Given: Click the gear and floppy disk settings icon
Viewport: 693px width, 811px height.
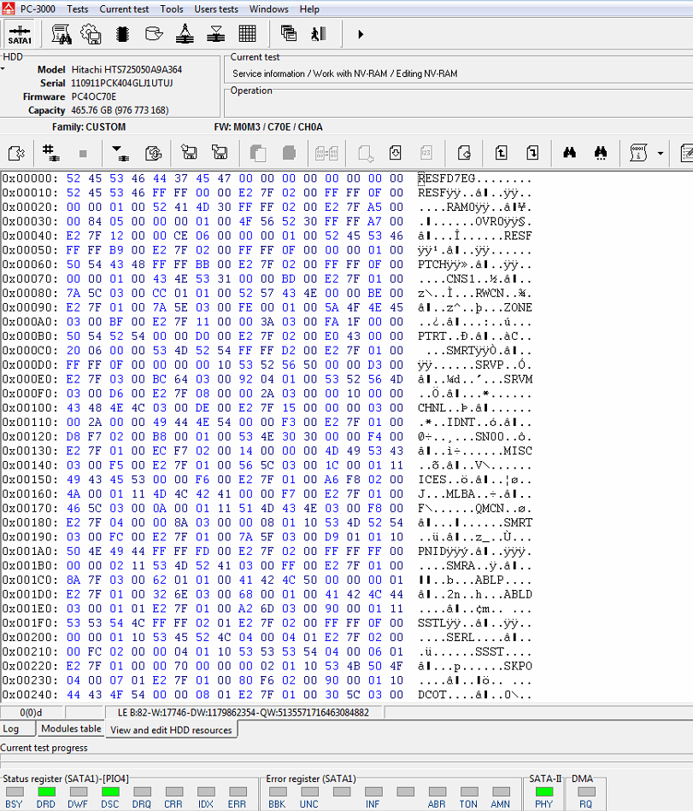Looking at the screenshot, I should pos(91,34).
